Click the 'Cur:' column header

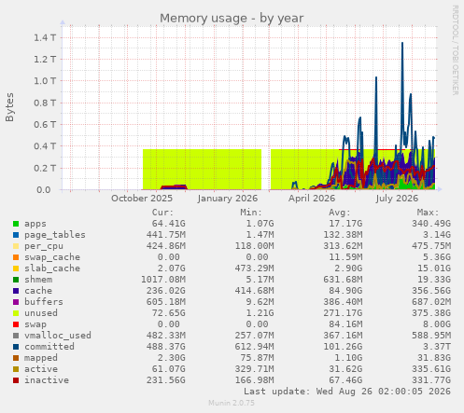[162, 213]
